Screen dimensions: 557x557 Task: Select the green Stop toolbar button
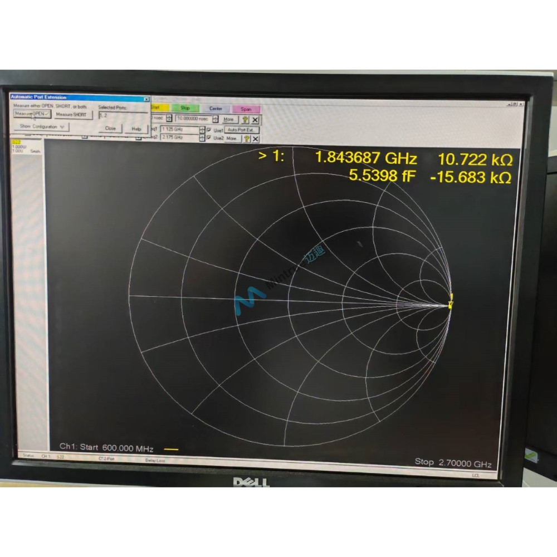click(x=185, y=108)
